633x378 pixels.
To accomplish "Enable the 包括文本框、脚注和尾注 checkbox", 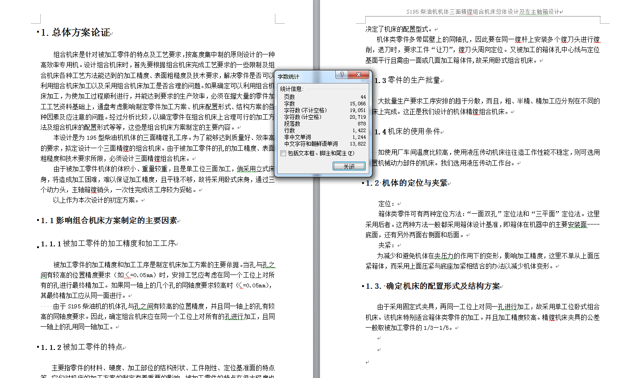I will click(x=282, y=153).
